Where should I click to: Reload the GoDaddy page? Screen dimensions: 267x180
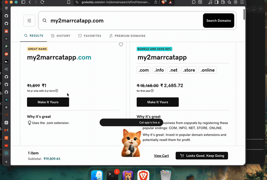pyautogui.click(x=42, y=2)
